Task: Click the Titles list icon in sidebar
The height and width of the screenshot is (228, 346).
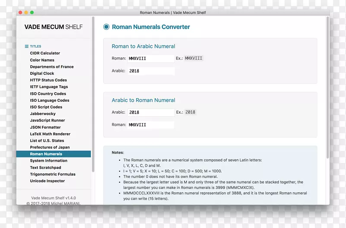Action: click(x=27, y=46)
